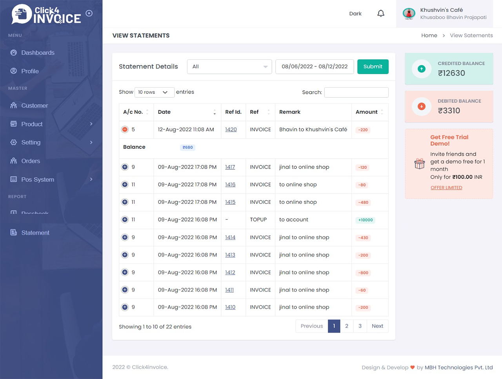Open the OFFER LIMITED link
Viewport: 502px width, 379px height.
pos(446,188)
